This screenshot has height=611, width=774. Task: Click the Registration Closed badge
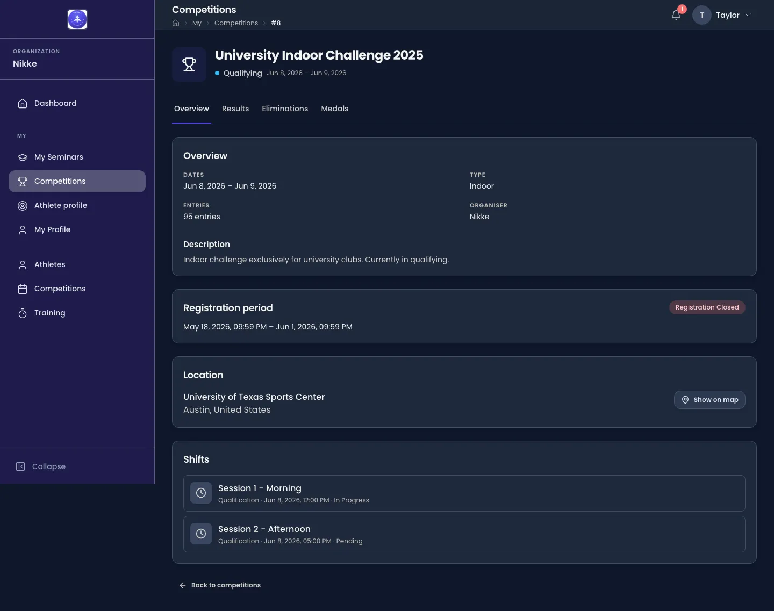707,307
